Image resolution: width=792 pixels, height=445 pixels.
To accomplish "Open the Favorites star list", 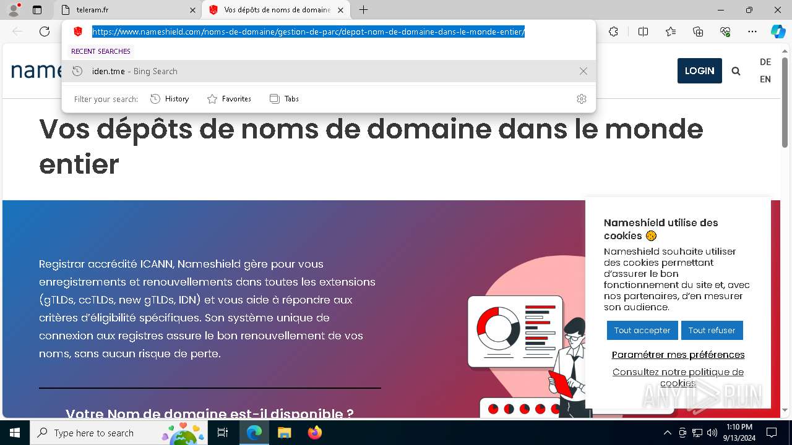I will (x=671, y=32).
